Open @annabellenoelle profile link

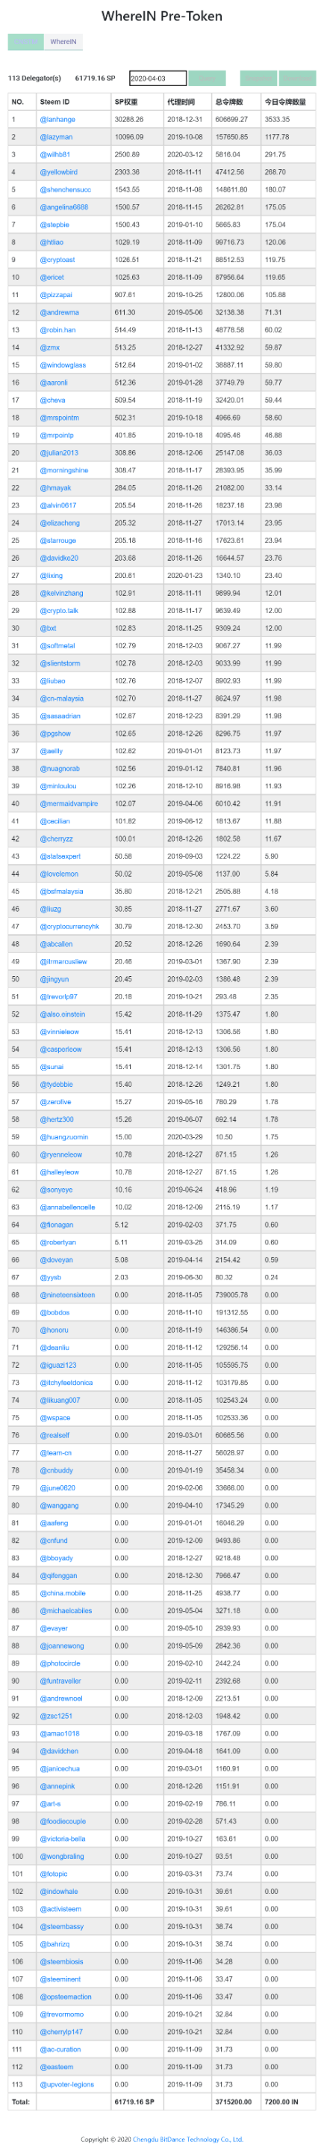tap(67, 1208)
